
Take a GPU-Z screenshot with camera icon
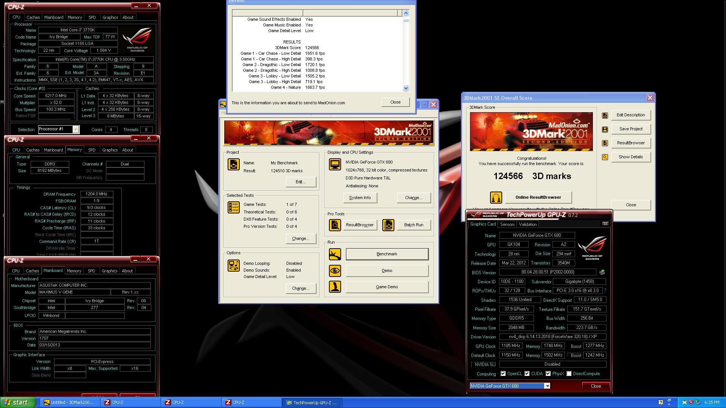click(x=605, y=224)
